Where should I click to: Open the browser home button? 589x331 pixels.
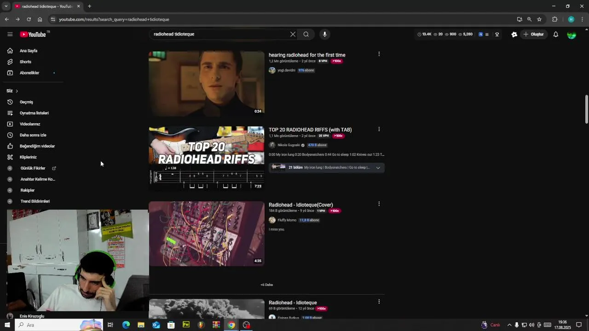[40, 19]
